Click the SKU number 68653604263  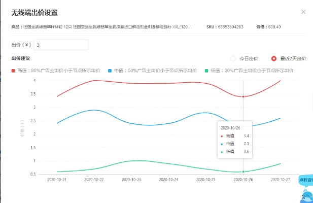coord(236,26)
